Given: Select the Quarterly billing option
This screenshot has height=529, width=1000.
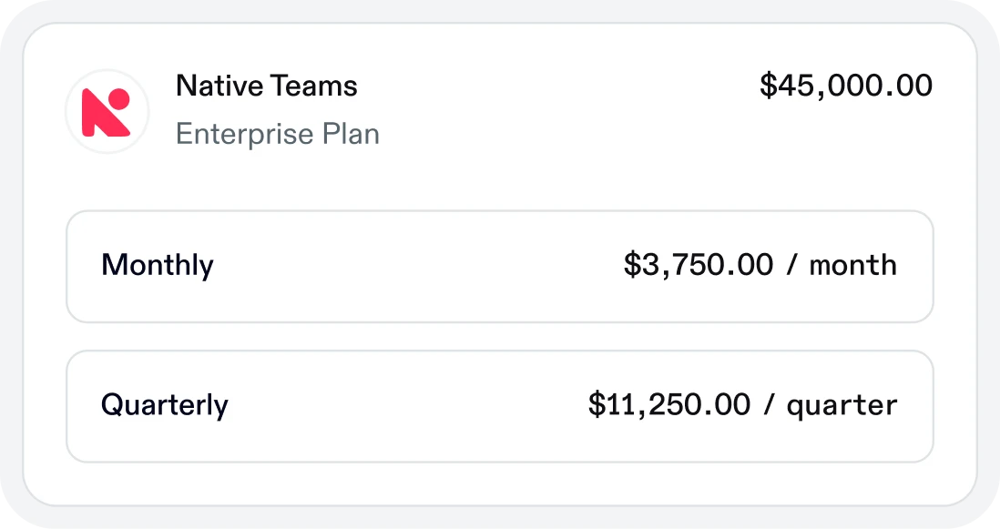Looking at the screenshot, I should [x=500, y=406].
